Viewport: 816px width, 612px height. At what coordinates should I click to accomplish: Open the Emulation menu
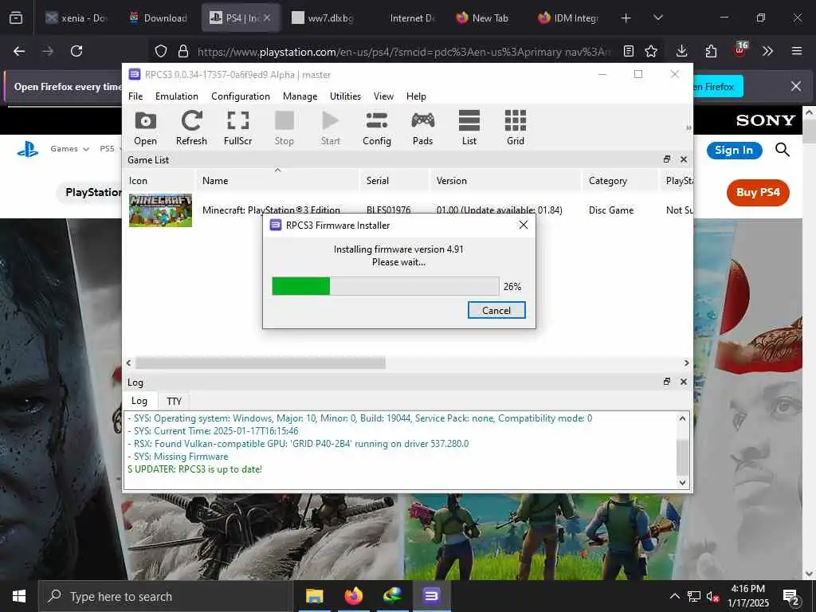coord(176,96)
